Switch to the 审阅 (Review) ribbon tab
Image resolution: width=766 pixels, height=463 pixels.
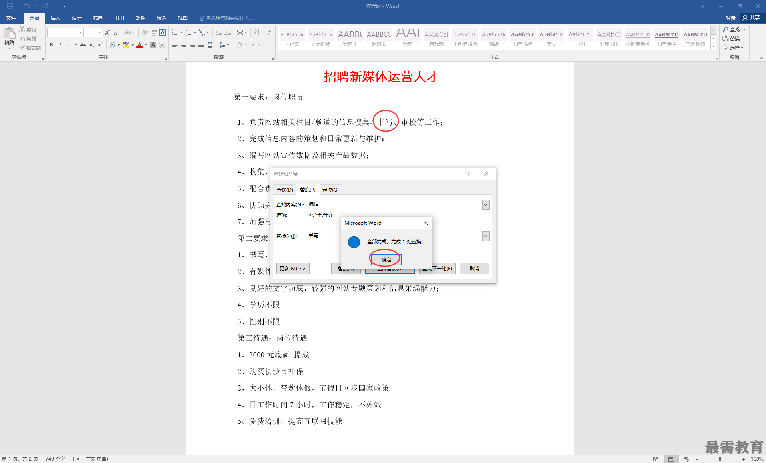162,18
